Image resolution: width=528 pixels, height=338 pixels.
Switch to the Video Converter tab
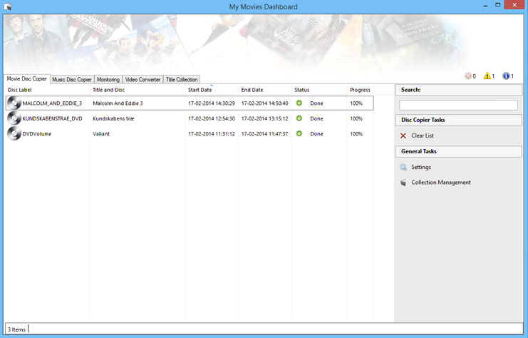[143, 80]
